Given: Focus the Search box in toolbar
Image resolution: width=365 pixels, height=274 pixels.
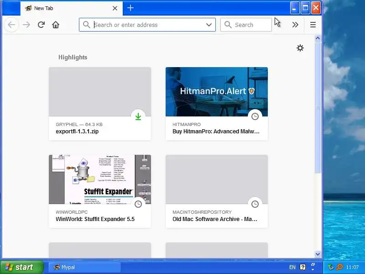Looking at the screenshot, I should [x=246, y=25].
